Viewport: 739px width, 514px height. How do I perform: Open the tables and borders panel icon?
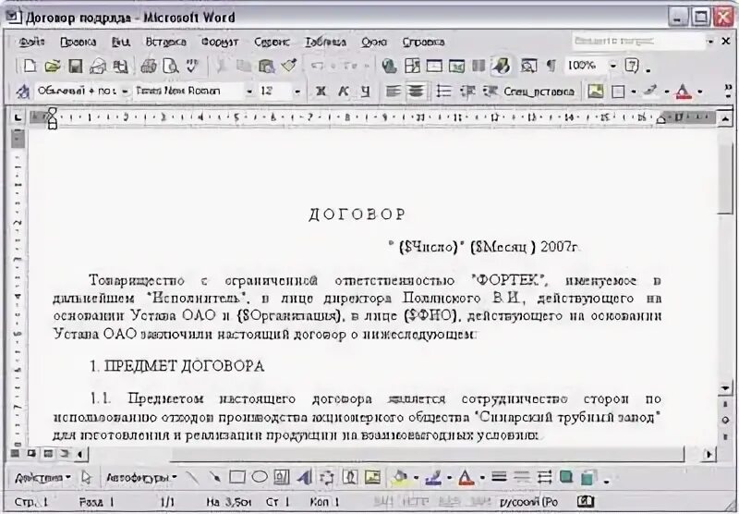point(412,66)
